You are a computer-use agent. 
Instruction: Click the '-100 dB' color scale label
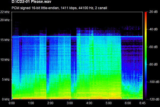click(x=154, y=82)
